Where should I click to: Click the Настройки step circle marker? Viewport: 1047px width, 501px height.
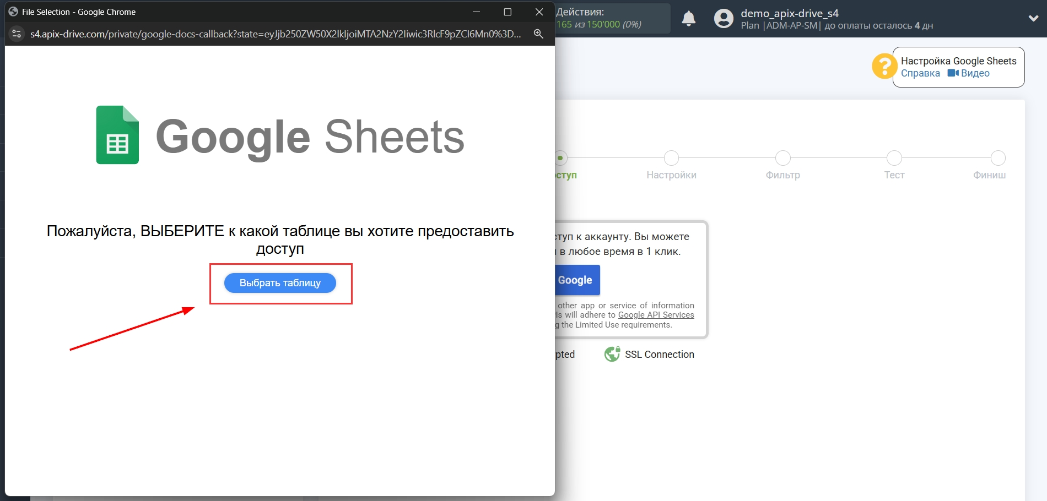tap(671, 158)
